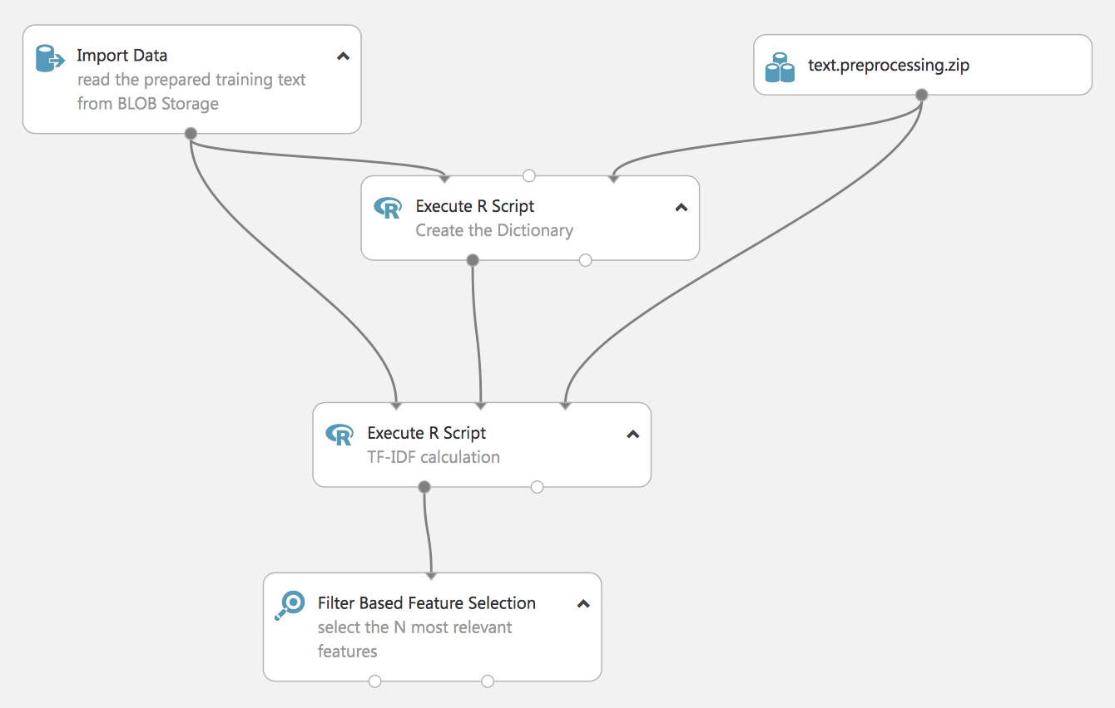Click the empty middle input port of Create the Dictionary
Image resolution: width=1115 pixels, height=708 pixels.
click(x=529, y=175)
